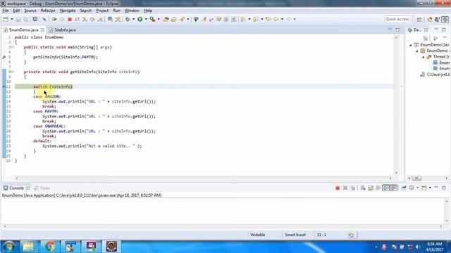Select the EnumDemo.java editor tab

pyautogui.click(x=23, y=30)
